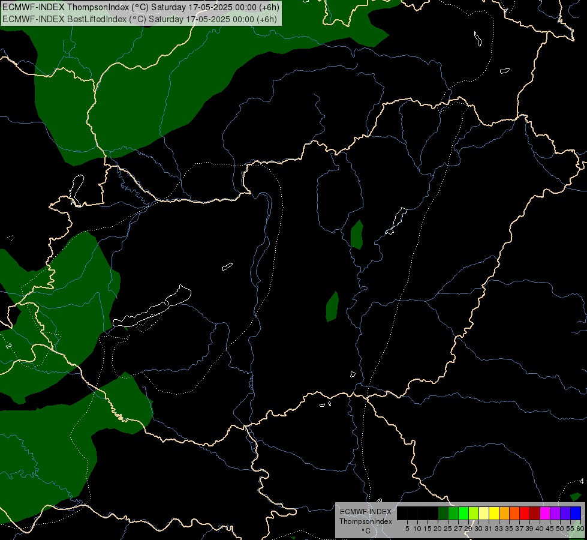587x540 pixels.
Task: Click legend tick value 25
Action: (x=448, y=529)
